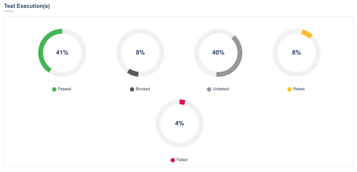Click the 4% value in Failed chart
Screen dimensions: 357x172
pos(179,123)
